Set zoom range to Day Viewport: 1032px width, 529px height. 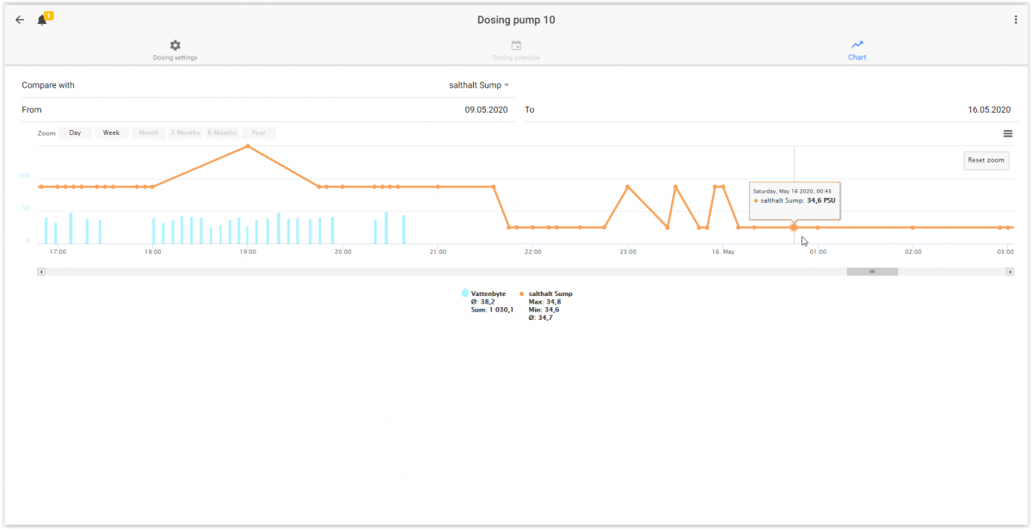pyautogui.click(x=75, y=133)
